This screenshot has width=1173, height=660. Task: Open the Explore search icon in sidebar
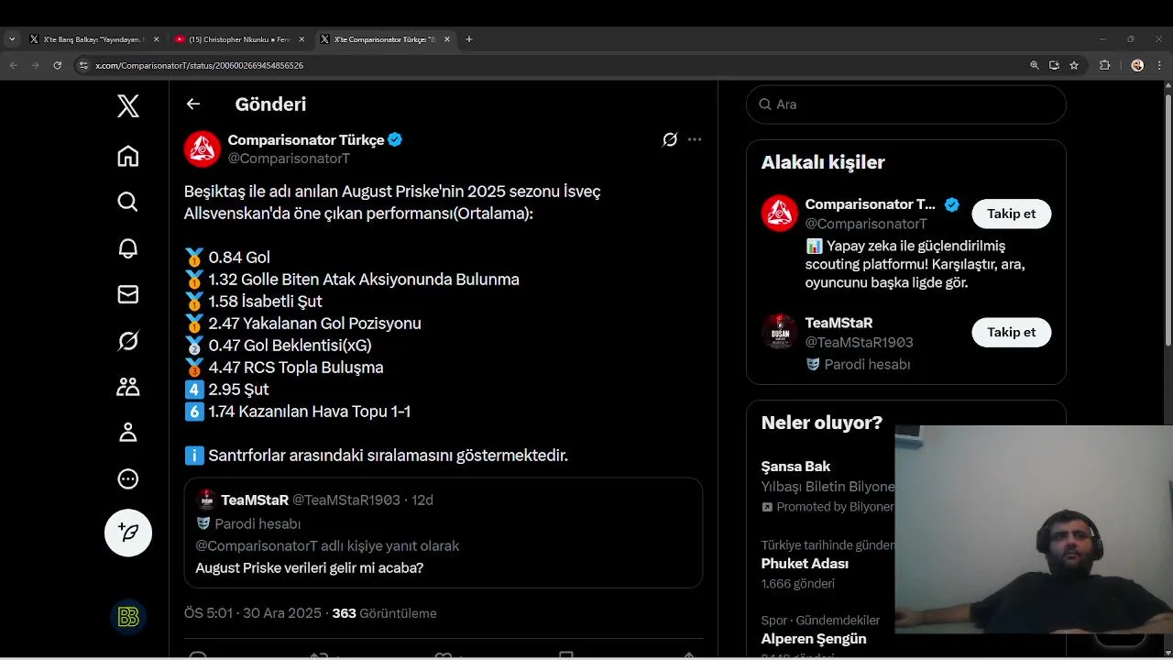click(128, 202)
